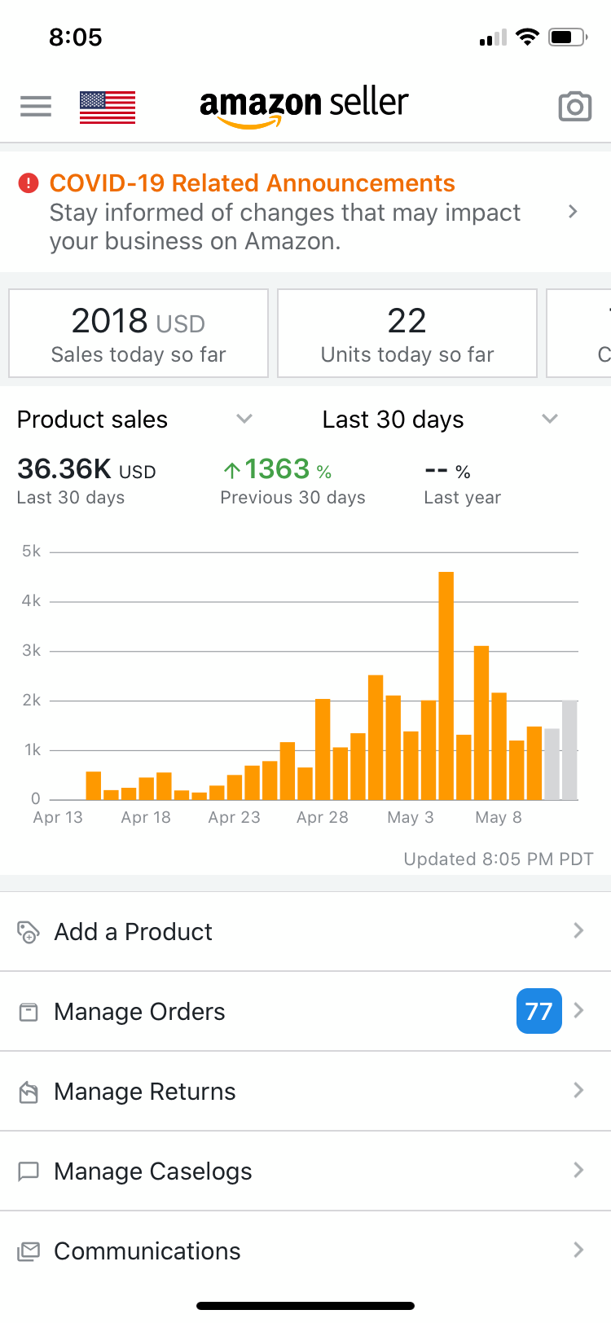Tap the last gray bar in chart

569,749
